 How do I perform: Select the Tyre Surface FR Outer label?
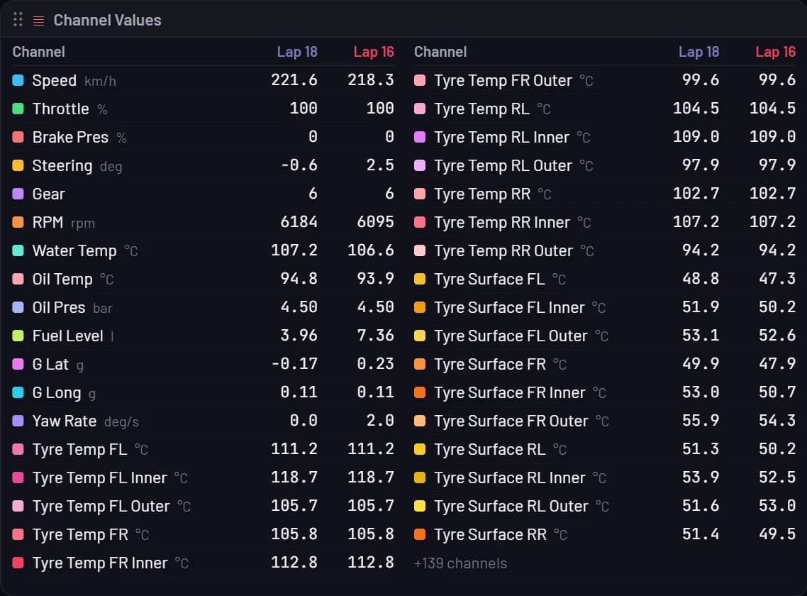(511, 421)
